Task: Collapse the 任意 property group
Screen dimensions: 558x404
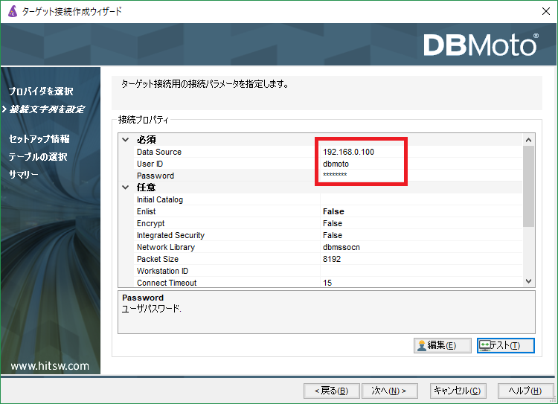Action: coord(125,187)
